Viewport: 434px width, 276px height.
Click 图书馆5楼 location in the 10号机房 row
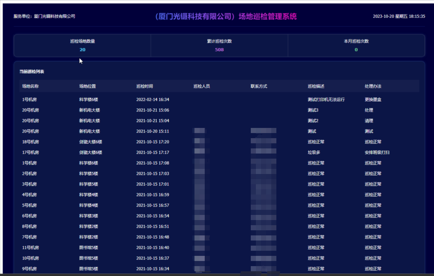coord(89,258)
